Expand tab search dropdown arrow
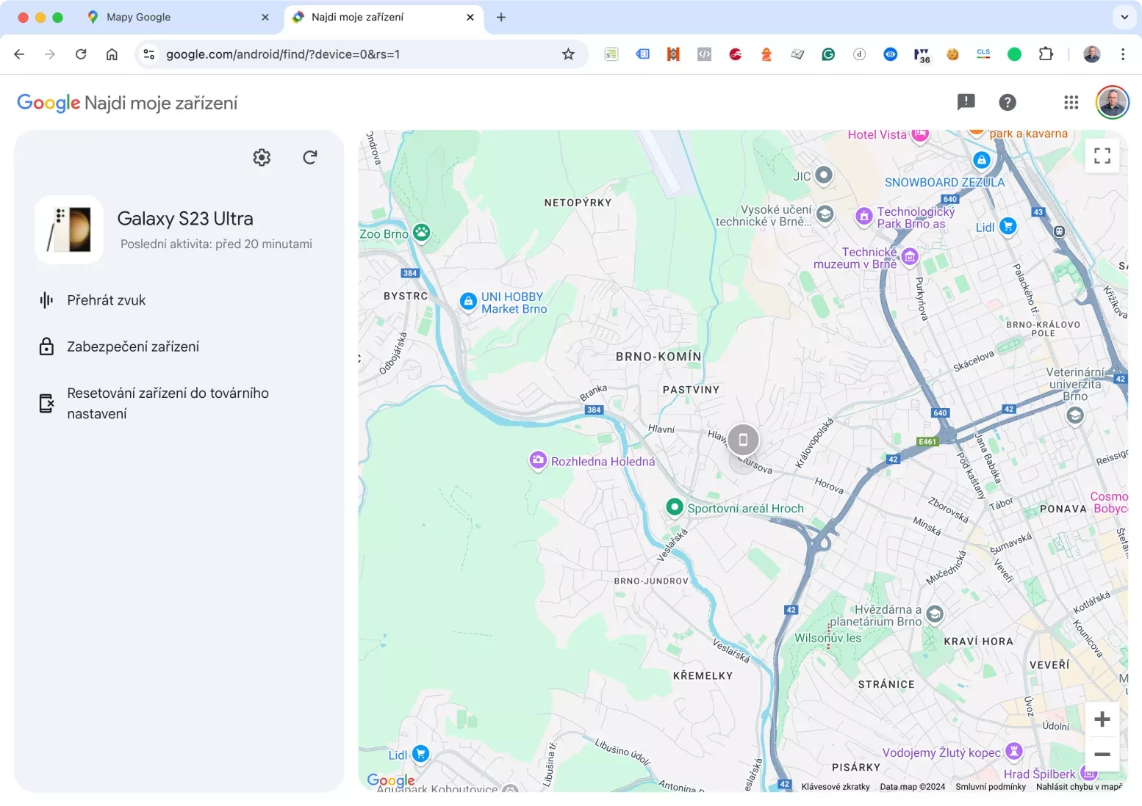This screenshot has width=1142, height=806. (1124, 17)
